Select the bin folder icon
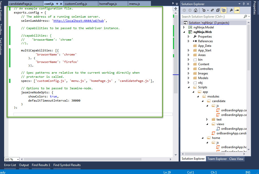Image resolution: width=259 pixels, height=174 pixels. 195,60
